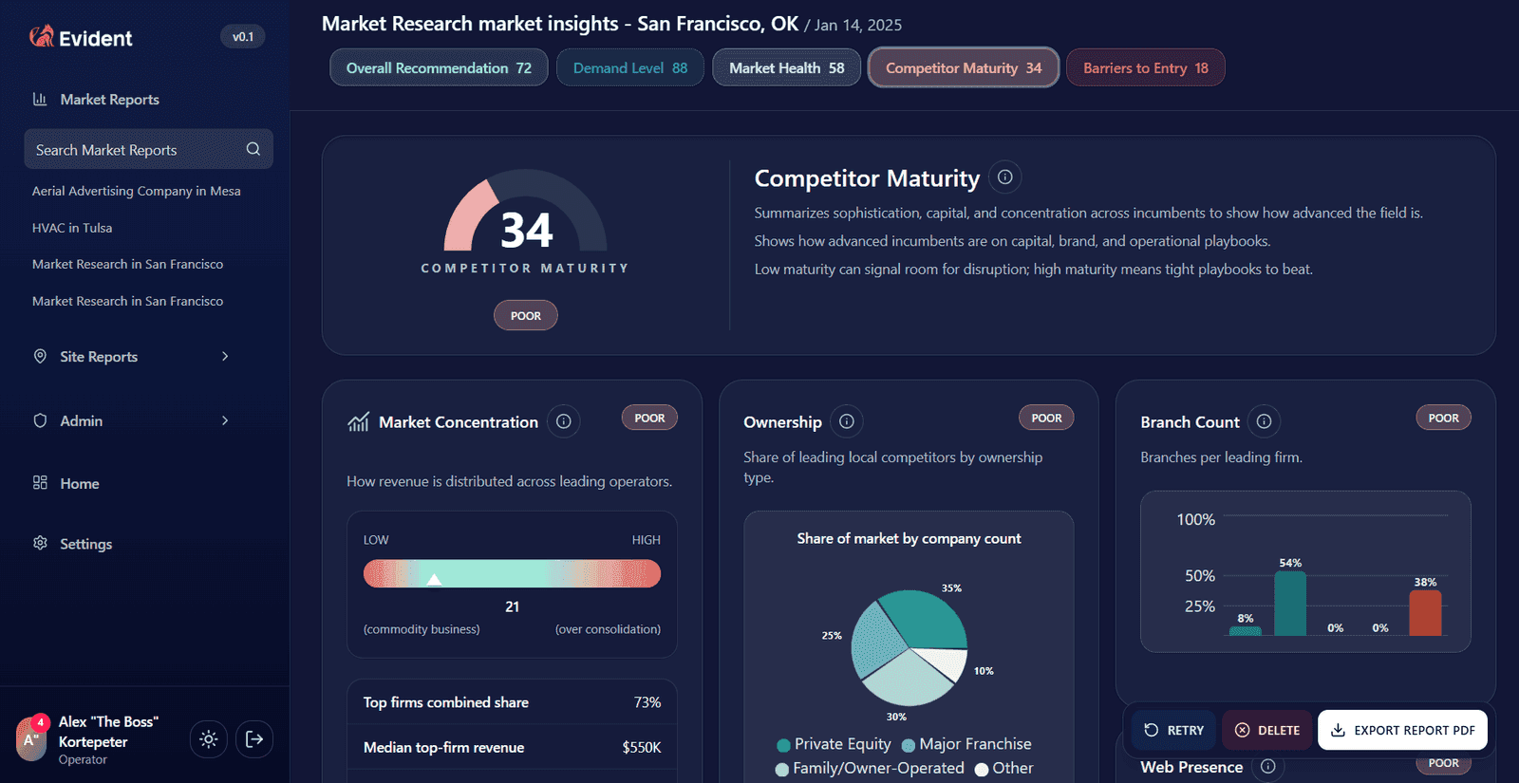This screenshot has height=783, width=1519.
Task: Toggle light/dark theme sun button
Action: coord(209,739)
